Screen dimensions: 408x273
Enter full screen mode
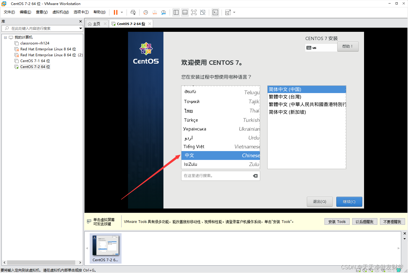[x=194, y=12]
